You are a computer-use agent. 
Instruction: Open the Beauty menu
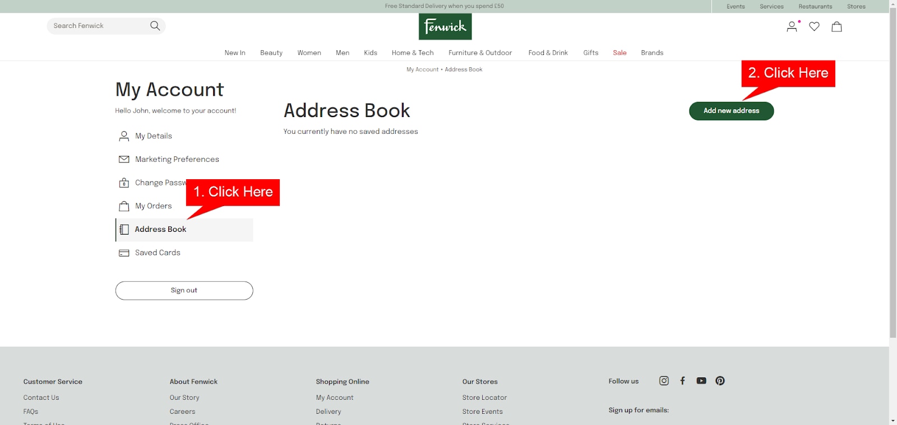(x=271, y=53)
